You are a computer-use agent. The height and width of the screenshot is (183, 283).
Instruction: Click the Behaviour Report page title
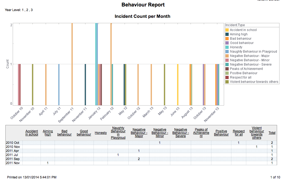[x=143, y=5]
